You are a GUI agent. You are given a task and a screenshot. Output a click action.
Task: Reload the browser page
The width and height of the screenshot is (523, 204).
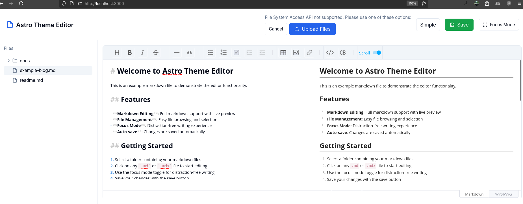pyautogui.click(x=21, y=3)
